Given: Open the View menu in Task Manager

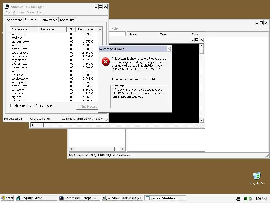Looking at the screenshot, I should [x=31, y=12].
